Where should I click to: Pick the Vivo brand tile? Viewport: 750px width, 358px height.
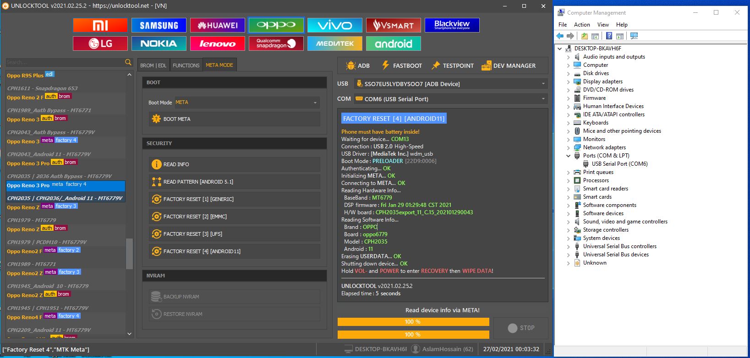tap(335, 25)
